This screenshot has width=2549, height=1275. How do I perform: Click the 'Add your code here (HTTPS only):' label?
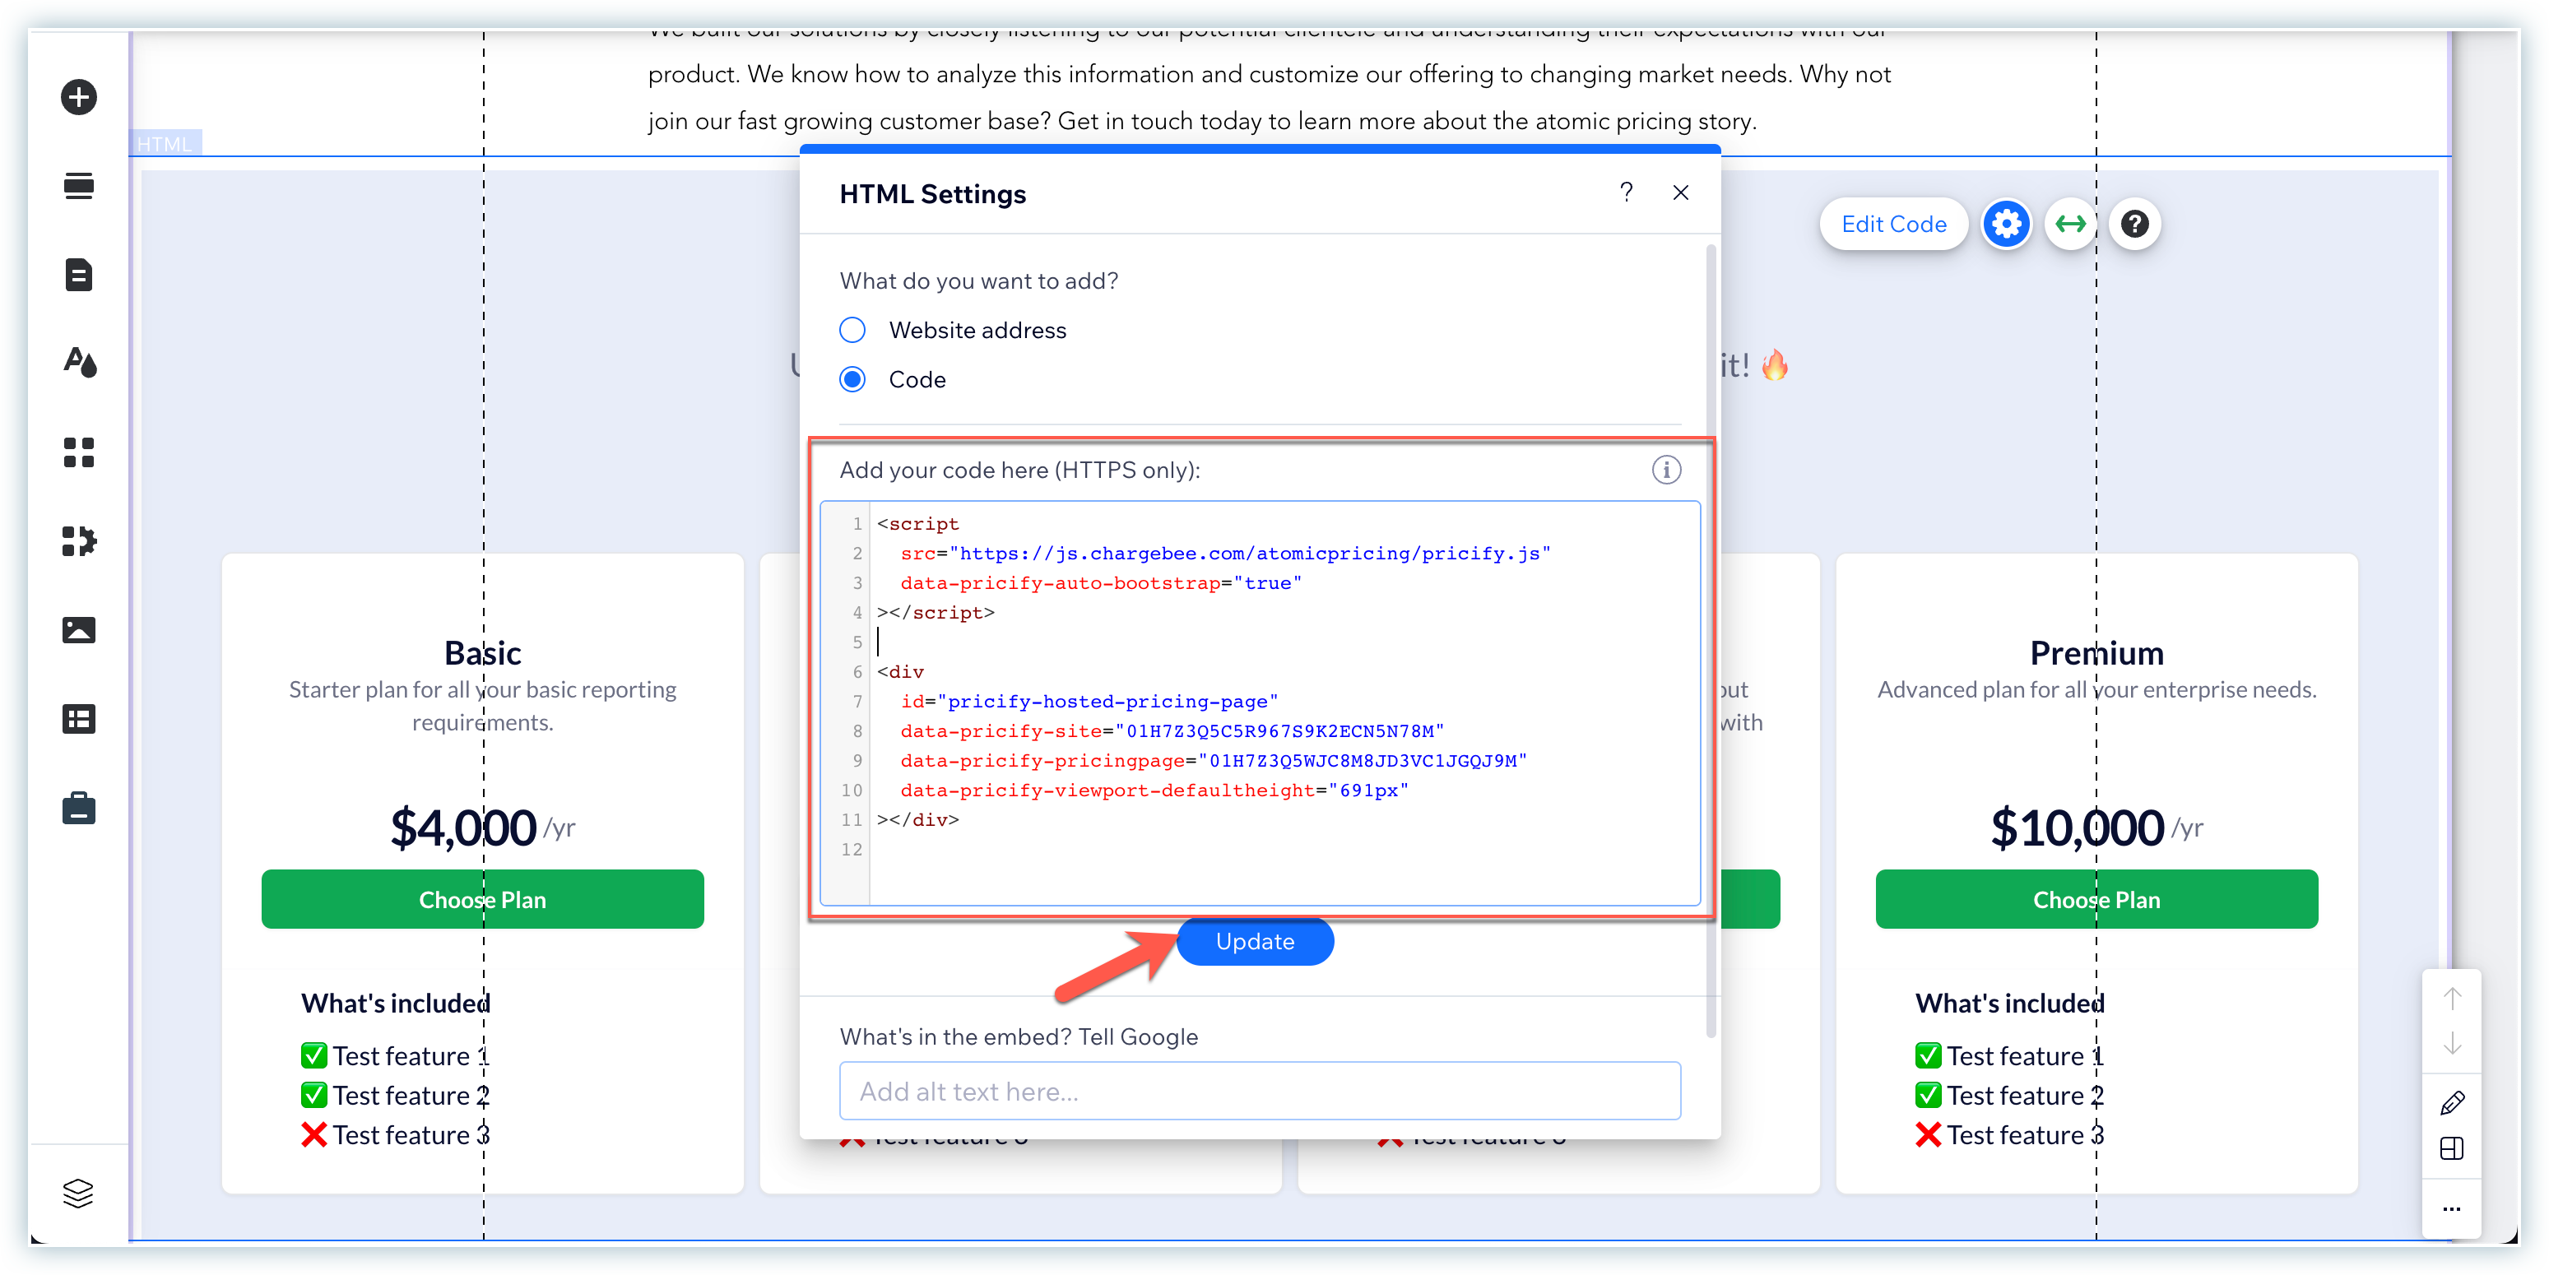point(1019,470)
